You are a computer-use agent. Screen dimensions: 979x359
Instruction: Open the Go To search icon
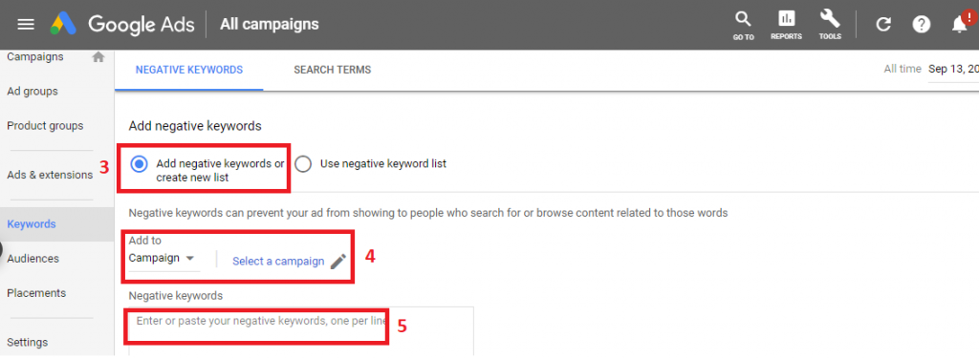pyautogui.click(x=743, y=25)
